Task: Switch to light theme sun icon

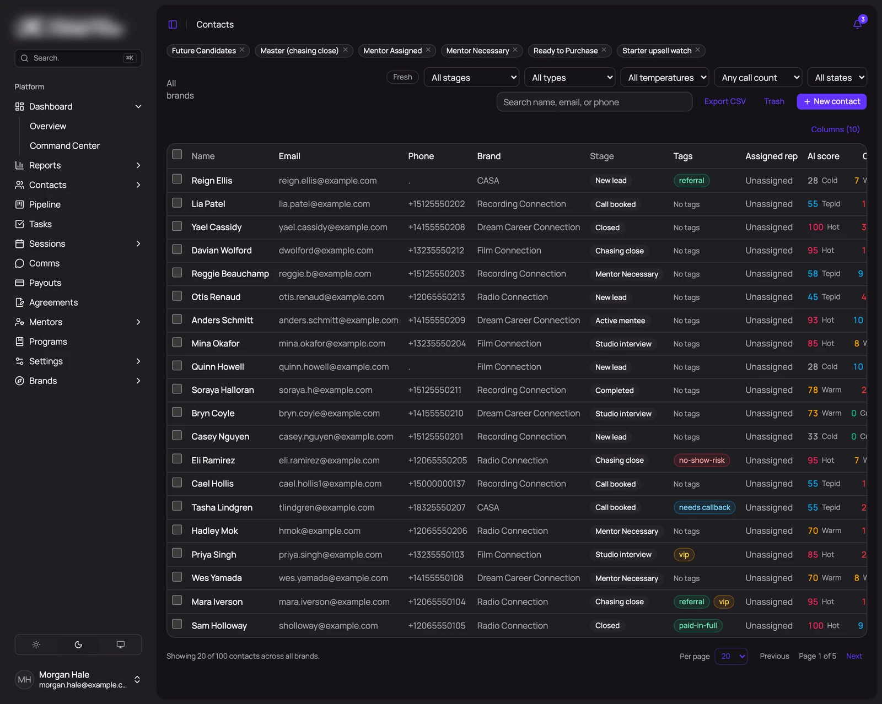Action: (x=36, y=645)
